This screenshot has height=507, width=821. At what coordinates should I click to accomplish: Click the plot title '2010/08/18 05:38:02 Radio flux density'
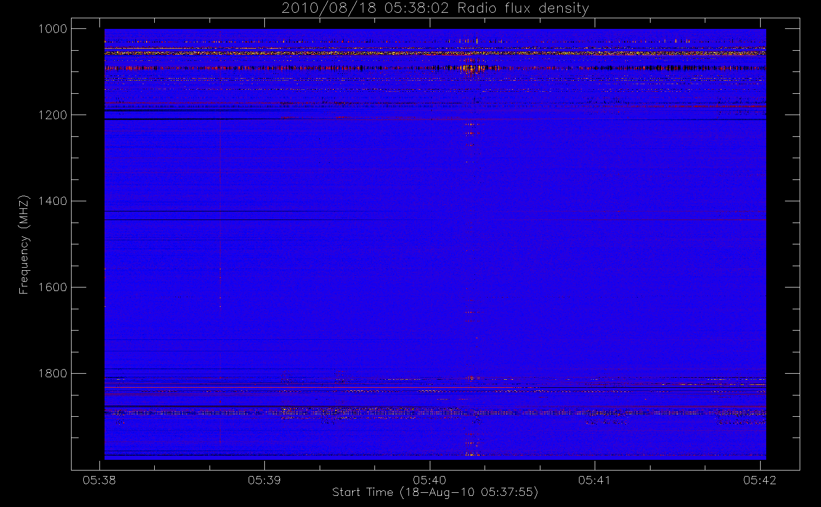click(x=435, y=9)
